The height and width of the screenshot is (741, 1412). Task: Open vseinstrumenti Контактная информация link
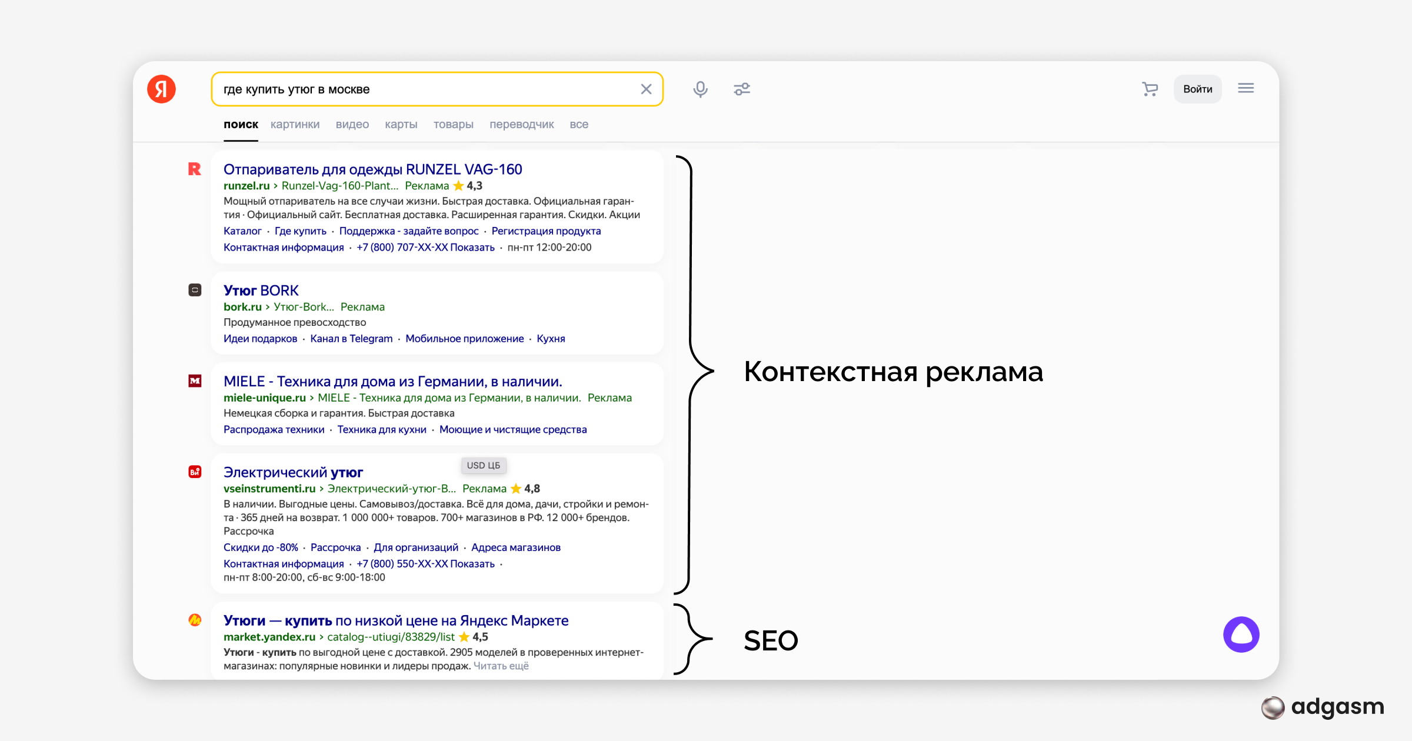coord(284,564)
